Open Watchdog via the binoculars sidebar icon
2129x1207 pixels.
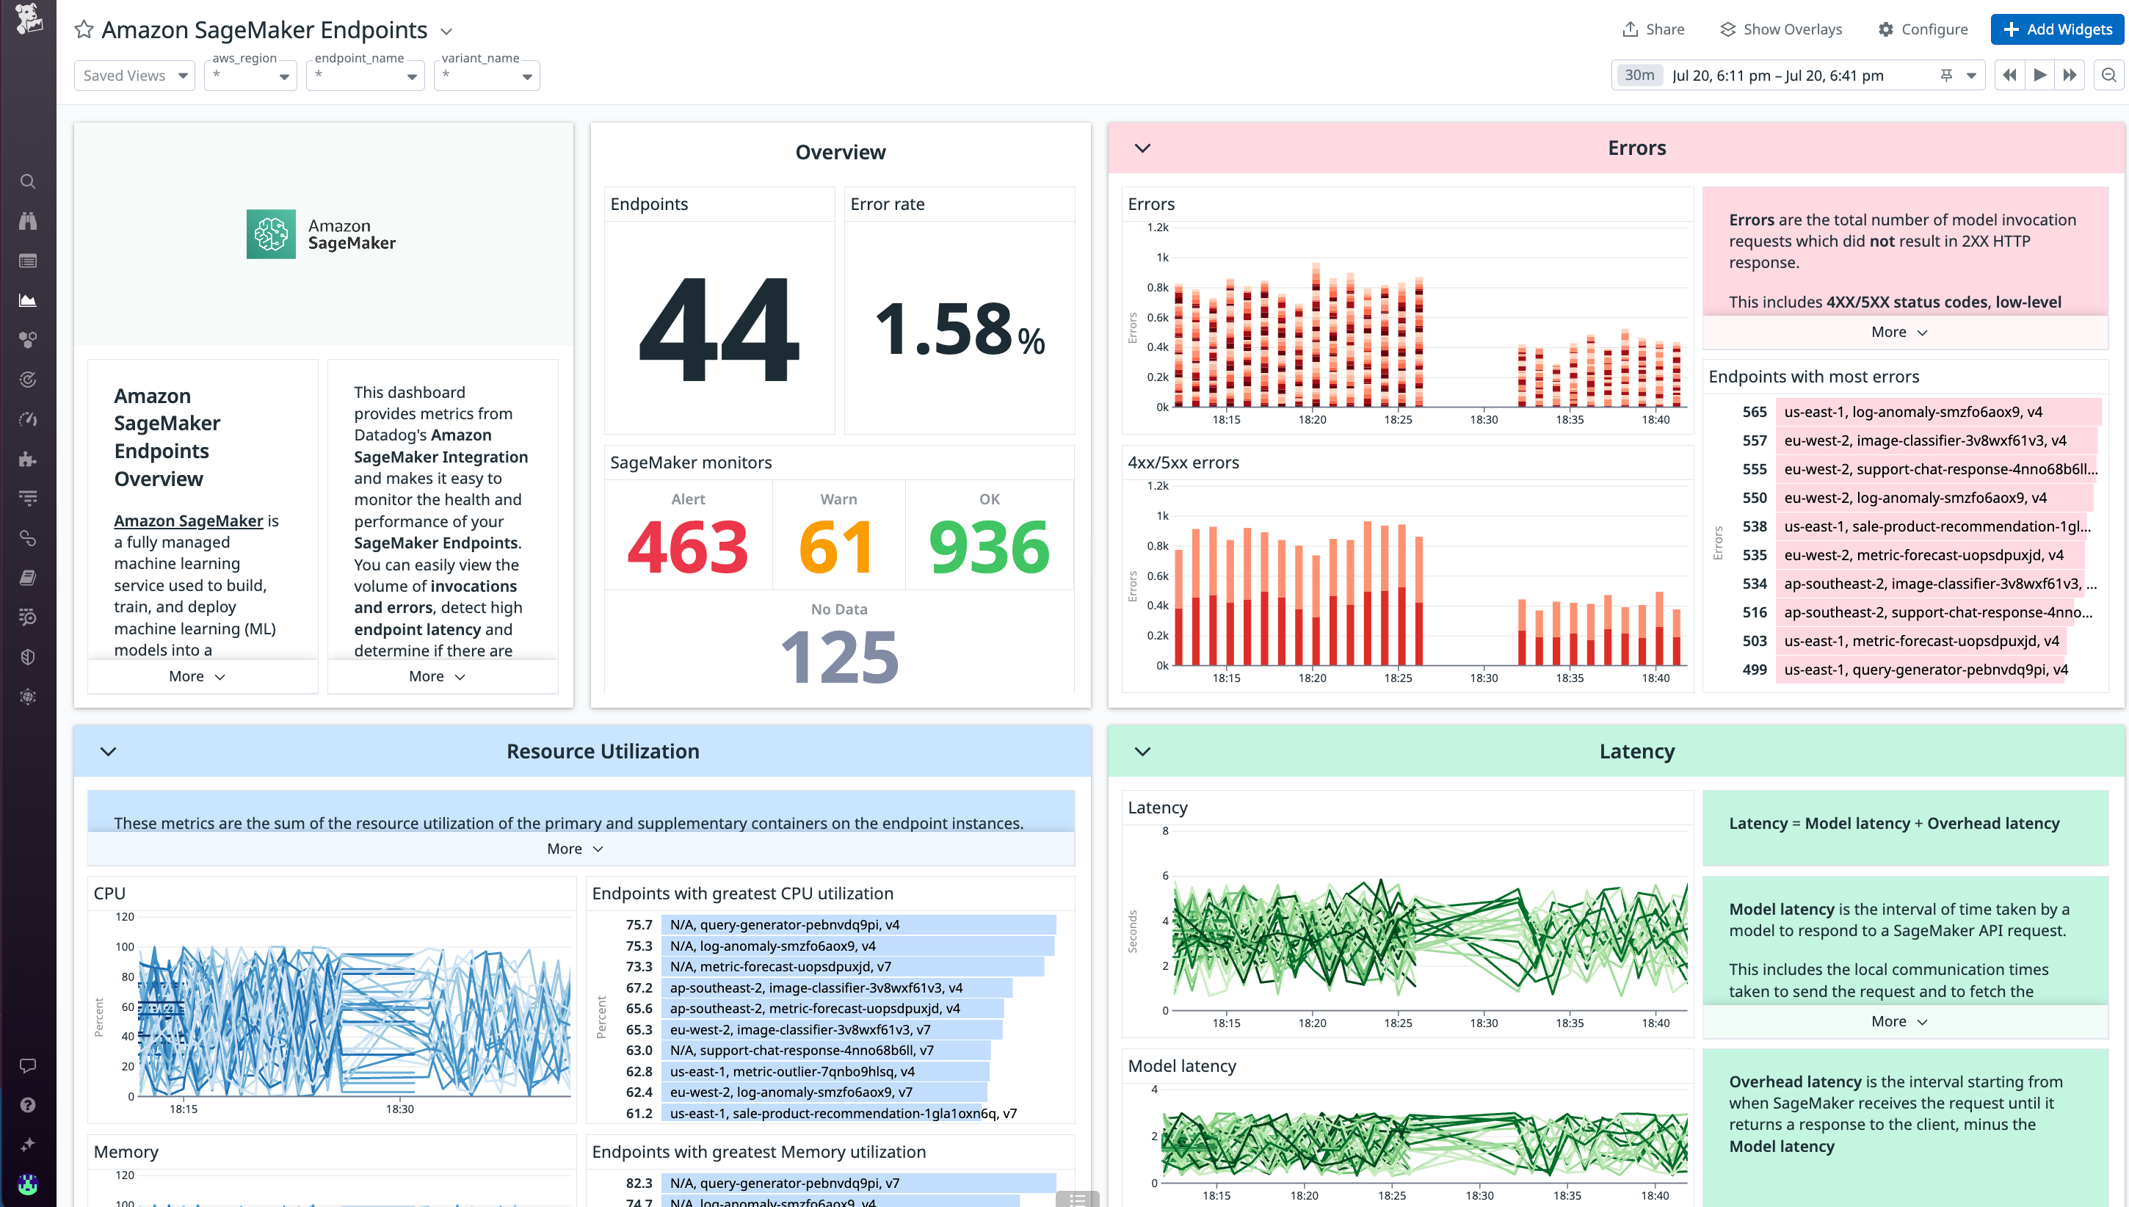click(28, 221)
